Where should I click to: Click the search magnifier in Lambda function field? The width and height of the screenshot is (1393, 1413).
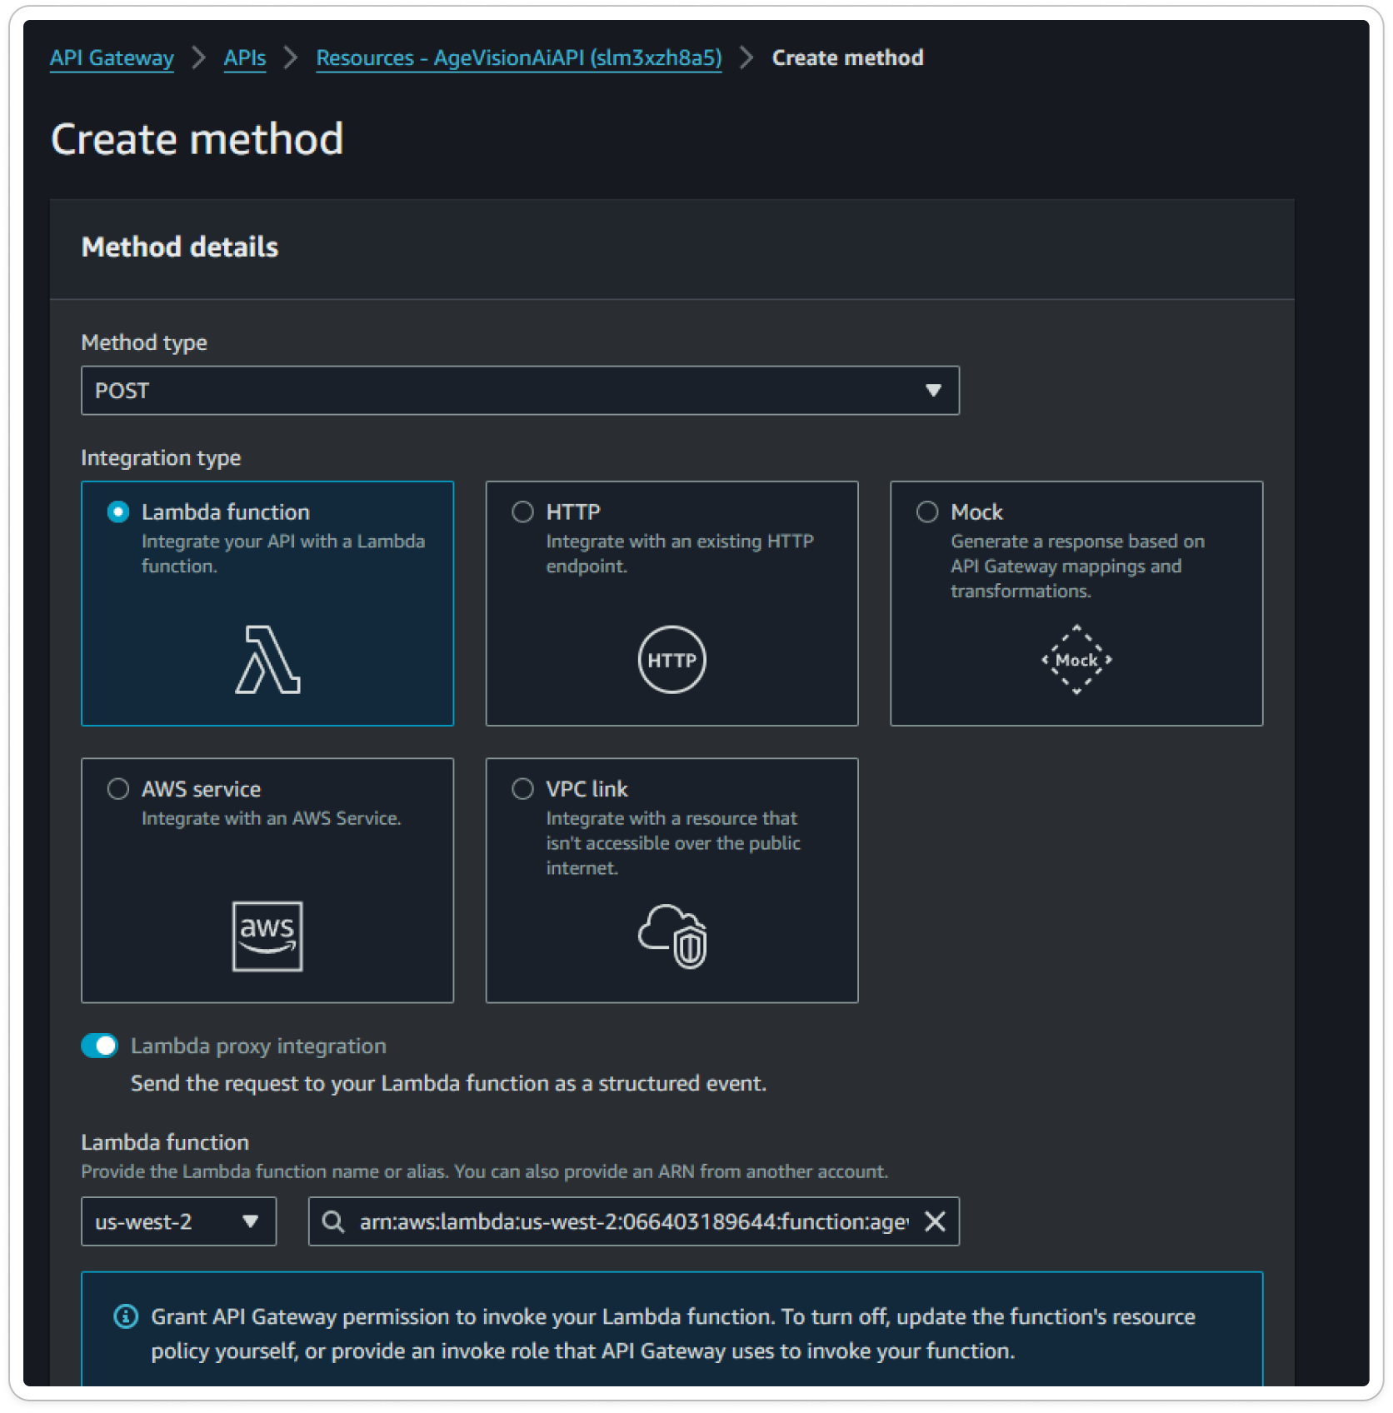334,1221
